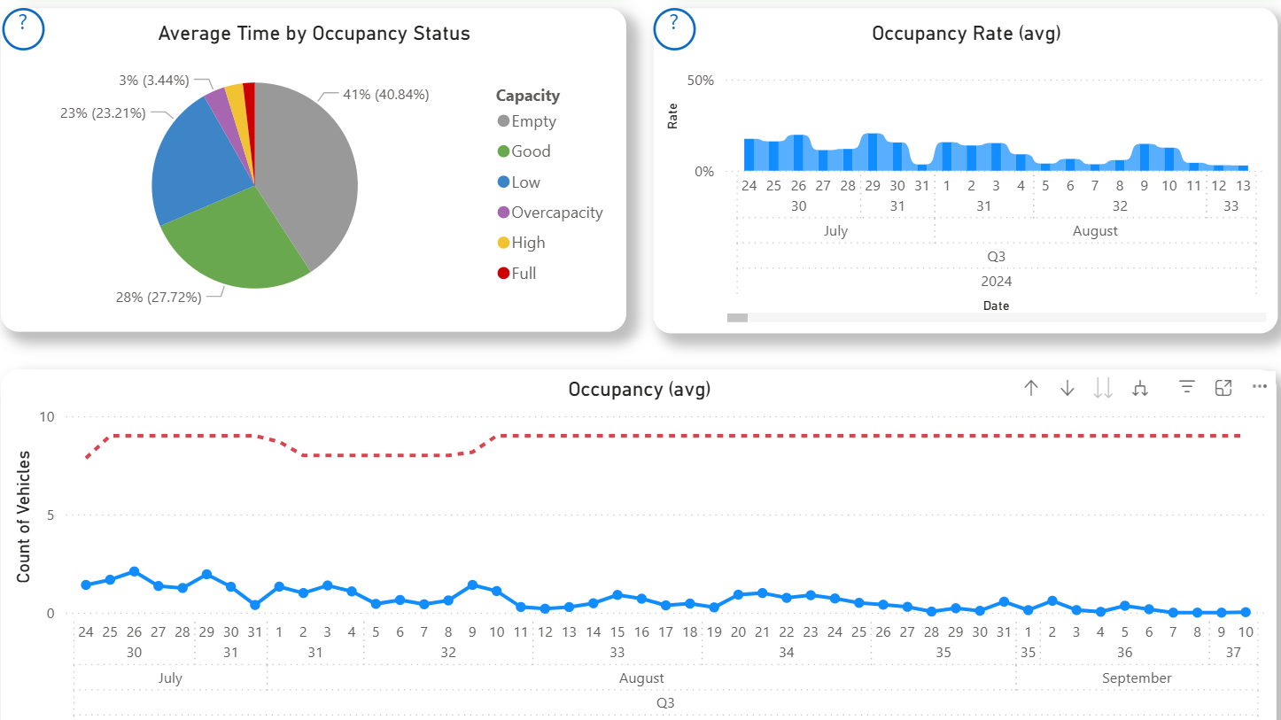Open Occupancy chart in focus mode
Viewport: 1281px width, 720px height.
[1223, 387]
